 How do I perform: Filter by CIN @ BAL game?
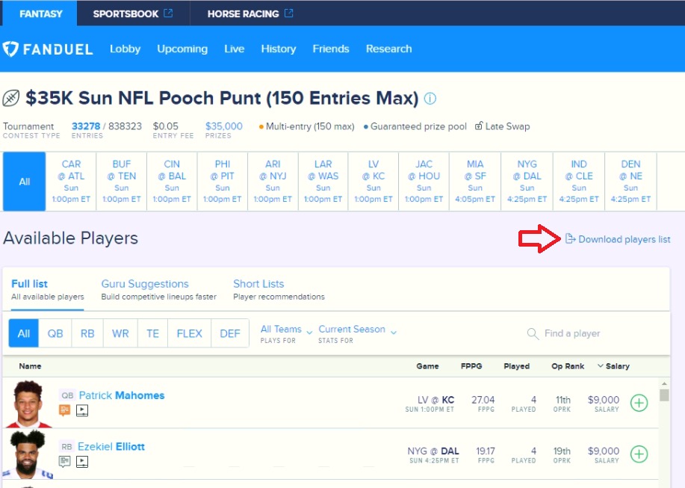click(x=172, y=182)
